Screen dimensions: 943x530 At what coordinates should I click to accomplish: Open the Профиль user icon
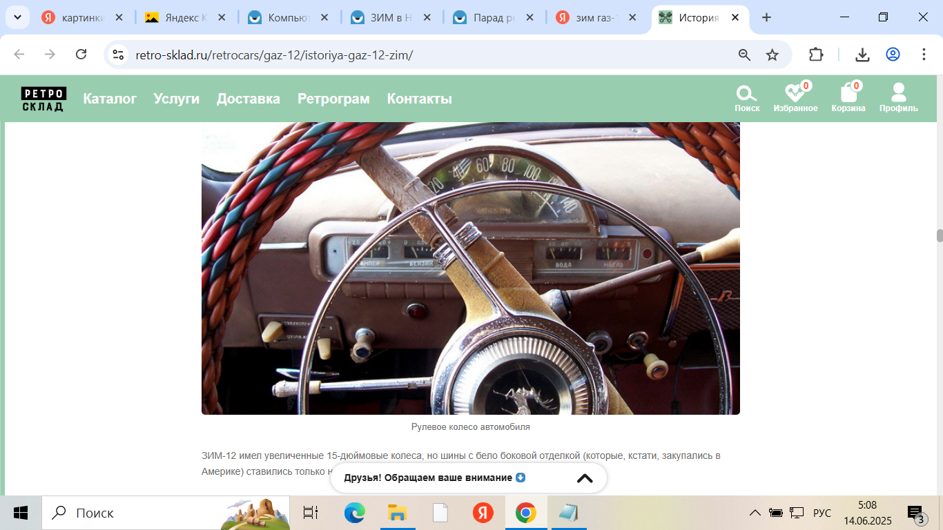[898, 97]
